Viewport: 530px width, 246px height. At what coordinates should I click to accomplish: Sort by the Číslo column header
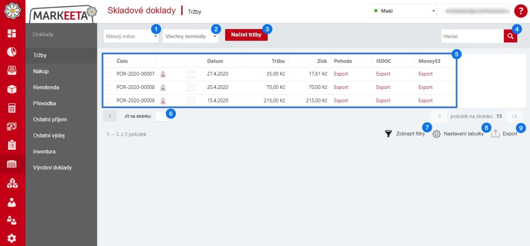tap(122, 61)
